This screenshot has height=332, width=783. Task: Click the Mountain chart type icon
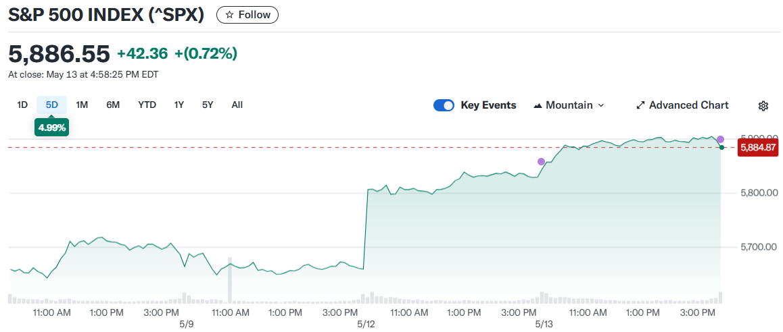point(538,105)
